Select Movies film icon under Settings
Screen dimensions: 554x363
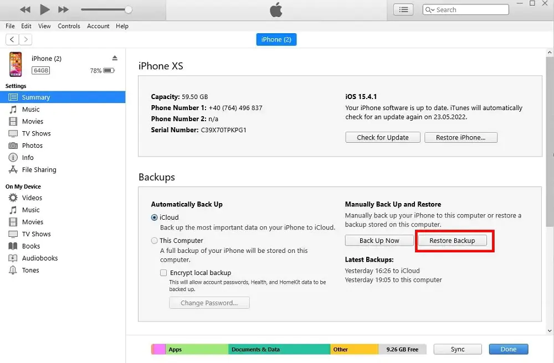pyautogui.click(x=13, y=121)
